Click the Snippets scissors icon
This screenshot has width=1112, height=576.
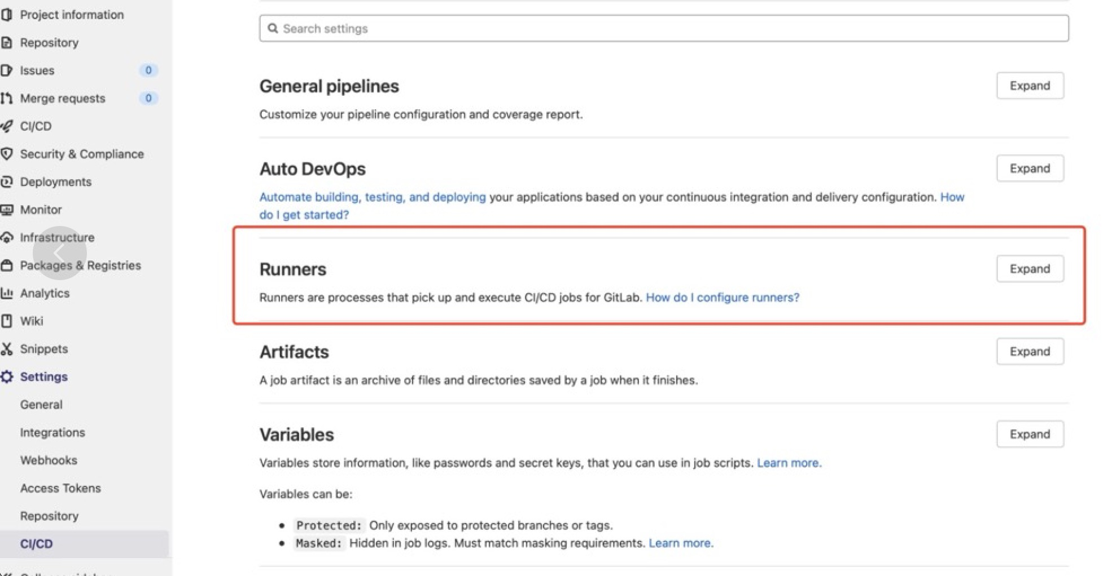click(x=6, y=349)
